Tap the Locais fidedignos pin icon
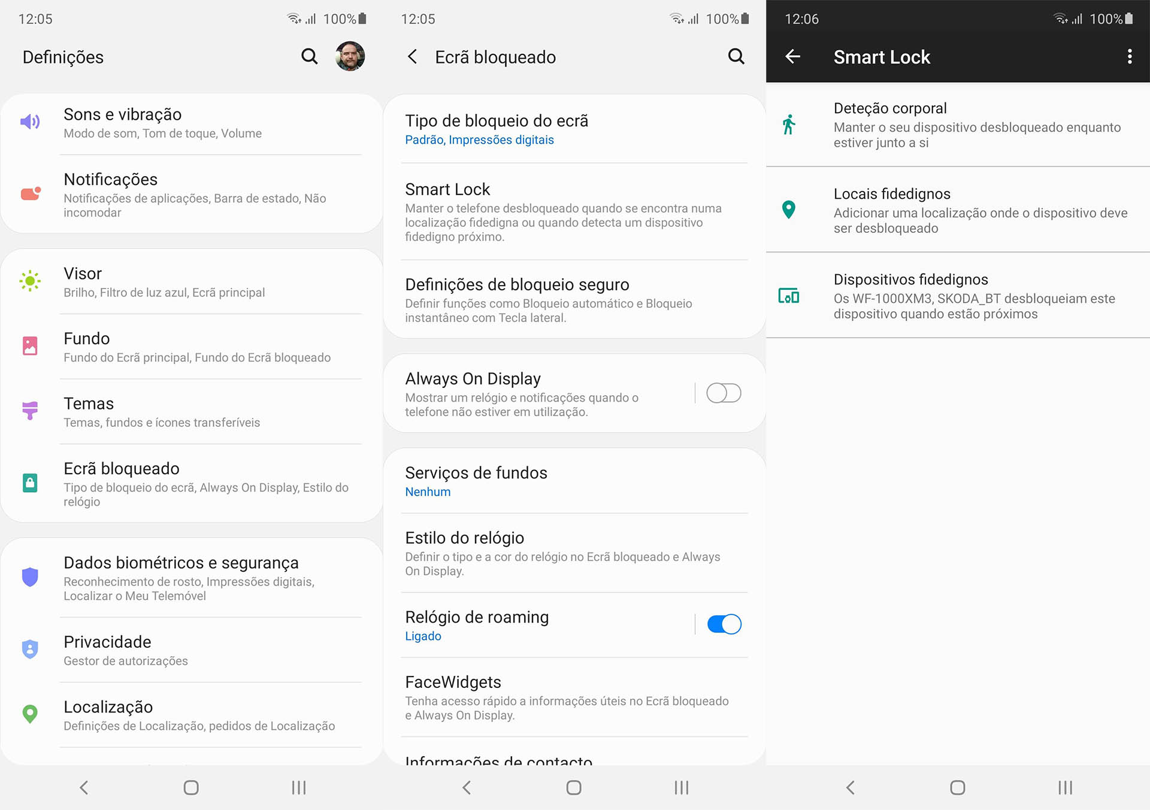Screen dimensions: 1150x810 (x=789, y=210)
